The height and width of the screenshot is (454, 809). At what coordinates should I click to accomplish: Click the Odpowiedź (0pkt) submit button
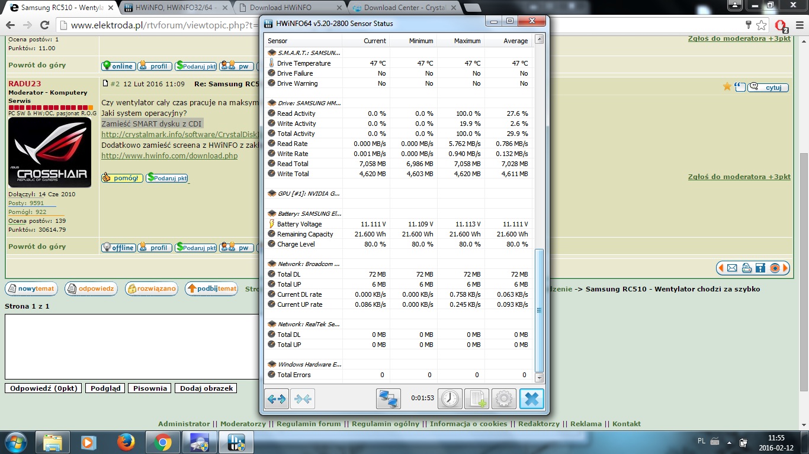pos(44,388)
